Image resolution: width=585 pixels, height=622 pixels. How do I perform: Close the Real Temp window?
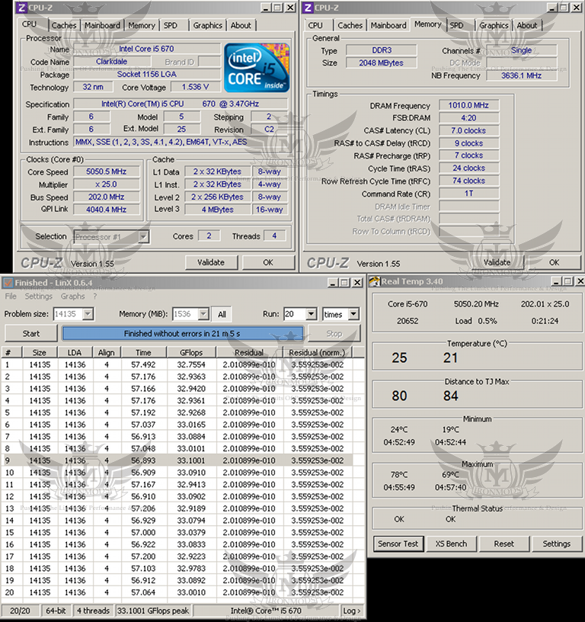click(580, 281)
